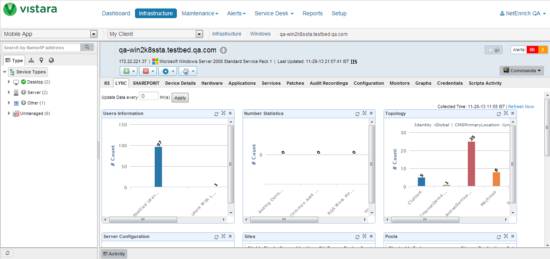Click the Update Data hours input field
The height and width of the screenshot is (259, 550).
tap(149, 96)
